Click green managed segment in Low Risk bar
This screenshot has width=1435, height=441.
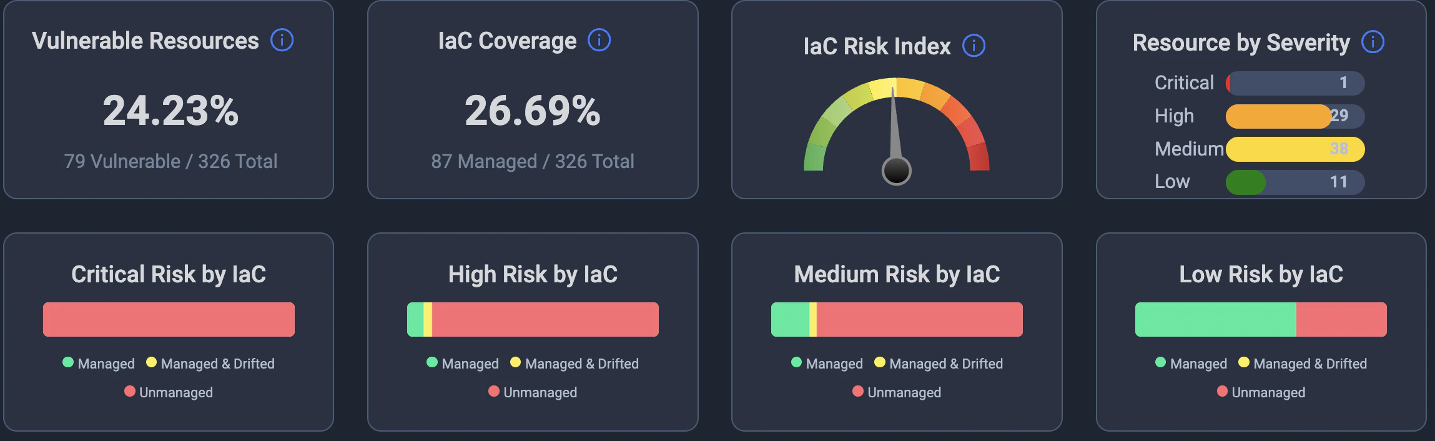(x=1215, y=320)
